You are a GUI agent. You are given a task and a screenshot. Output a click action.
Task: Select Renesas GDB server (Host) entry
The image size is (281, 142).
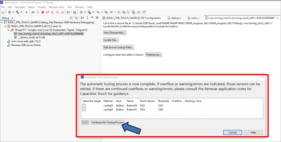point(24,45)
